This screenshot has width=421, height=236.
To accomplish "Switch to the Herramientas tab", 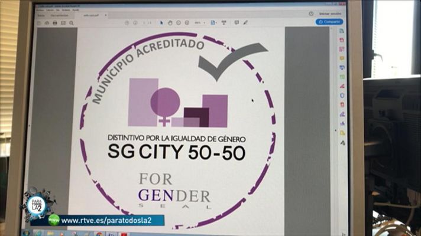I will (59, 15).
